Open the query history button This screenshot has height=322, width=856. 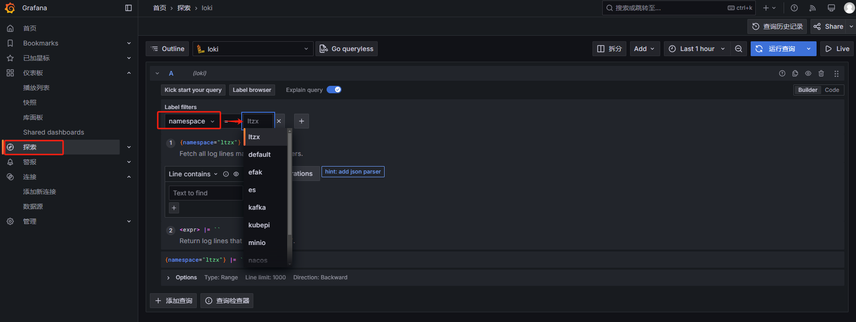(x=777, y=26)
